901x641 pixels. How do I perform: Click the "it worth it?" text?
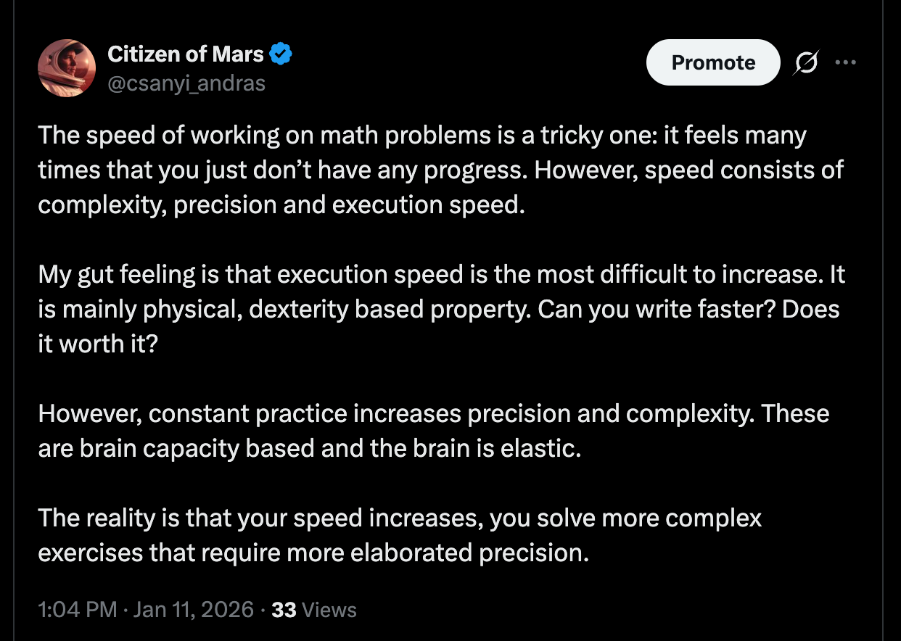point(97,344)
